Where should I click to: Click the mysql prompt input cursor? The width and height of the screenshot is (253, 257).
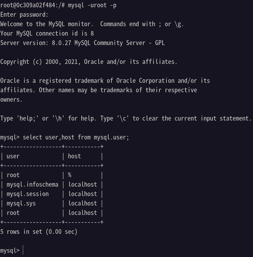click(23, 250)
